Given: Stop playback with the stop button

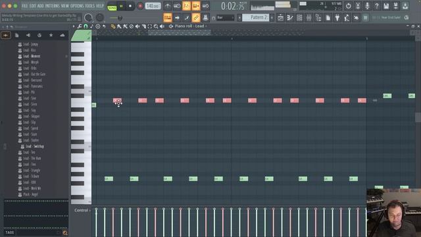Looking at the screenshot, I should point(130,6).
